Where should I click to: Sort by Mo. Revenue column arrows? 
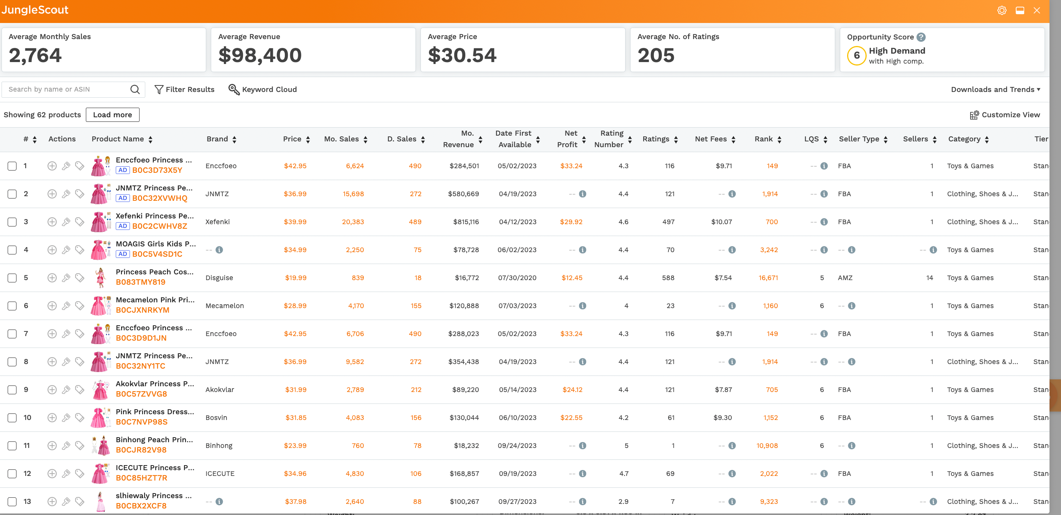[480, 139]
